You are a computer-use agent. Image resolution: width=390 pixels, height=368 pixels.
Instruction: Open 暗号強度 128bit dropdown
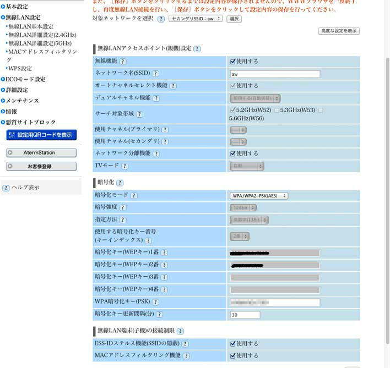[243, 208]
